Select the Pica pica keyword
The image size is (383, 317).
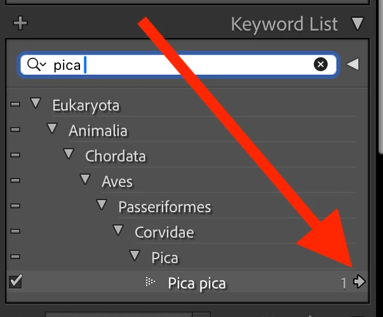click(196, 283)
